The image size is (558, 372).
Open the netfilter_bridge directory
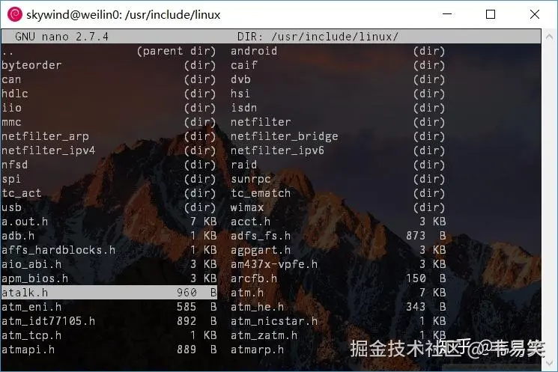click(x=338, y=136)
